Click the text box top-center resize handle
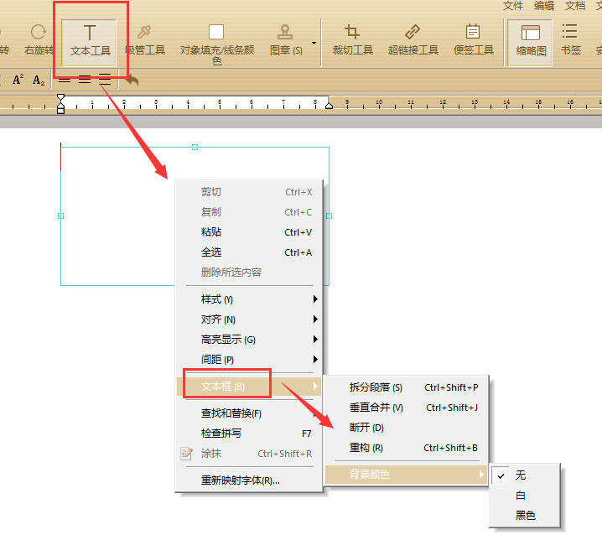 pyautogui.click(x=195, y=147)
